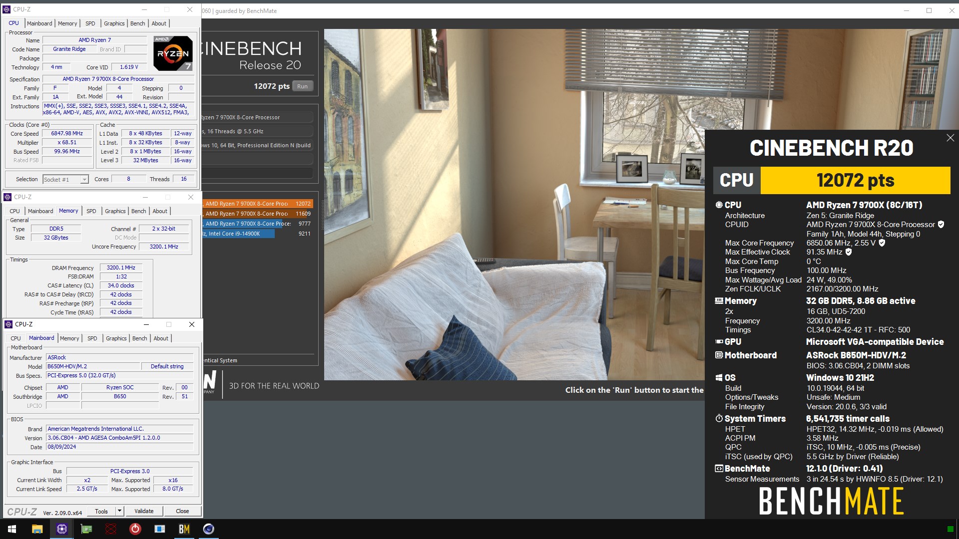Click the CPU-Z Tools button

pyautogui.click(x=101, y=511)
